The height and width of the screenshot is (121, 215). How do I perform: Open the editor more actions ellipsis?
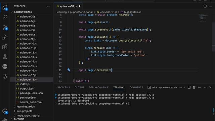(x=210, y=6)
